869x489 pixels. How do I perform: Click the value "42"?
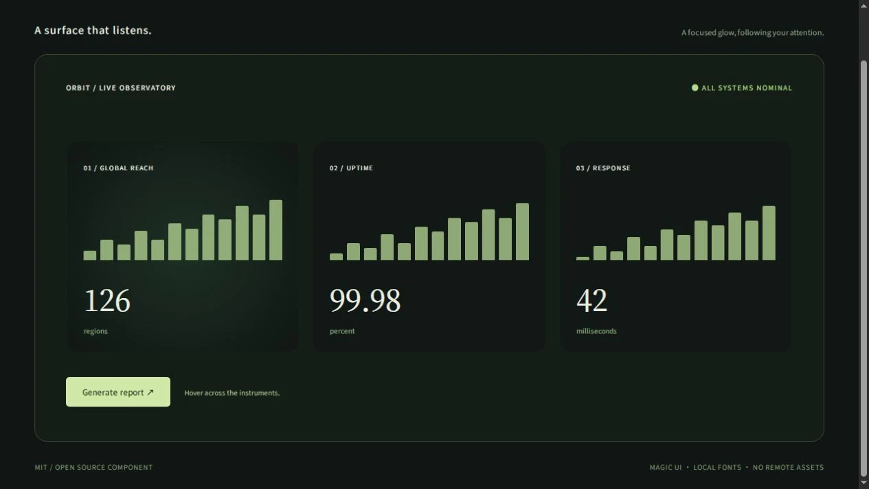[x=591, y=301]
